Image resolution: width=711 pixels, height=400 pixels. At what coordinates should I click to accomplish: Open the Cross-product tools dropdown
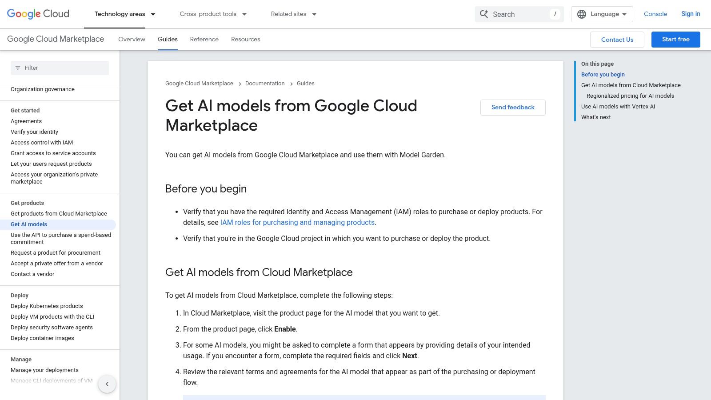click(213, 14)
